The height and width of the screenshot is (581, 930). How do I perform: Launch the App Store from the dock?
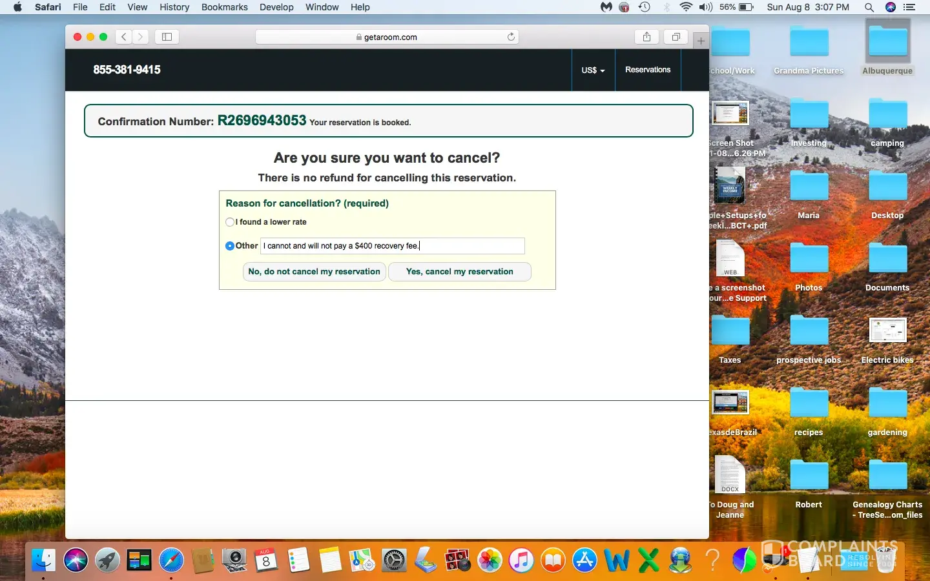click(584, 560)
